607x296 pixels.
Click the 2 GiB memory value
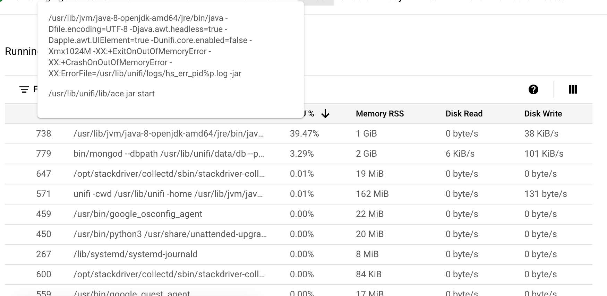coord(366,154)
